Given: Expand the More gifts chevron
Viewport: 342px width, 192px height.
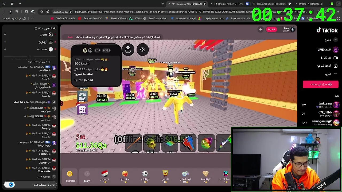Looking at the screenshot, I should point(87,174).
